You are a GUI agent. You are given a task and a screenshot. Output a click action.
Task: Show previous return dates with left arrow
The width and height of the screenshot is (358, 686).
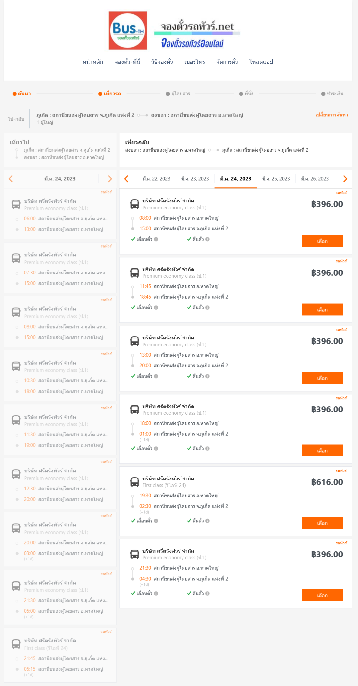pyautogui.click(x=126, y=179)
